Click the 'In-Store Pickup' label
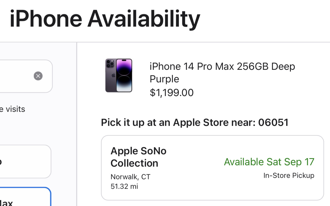Image resolution: width=330 pixels, height=206 pixels. coord(289,175)
